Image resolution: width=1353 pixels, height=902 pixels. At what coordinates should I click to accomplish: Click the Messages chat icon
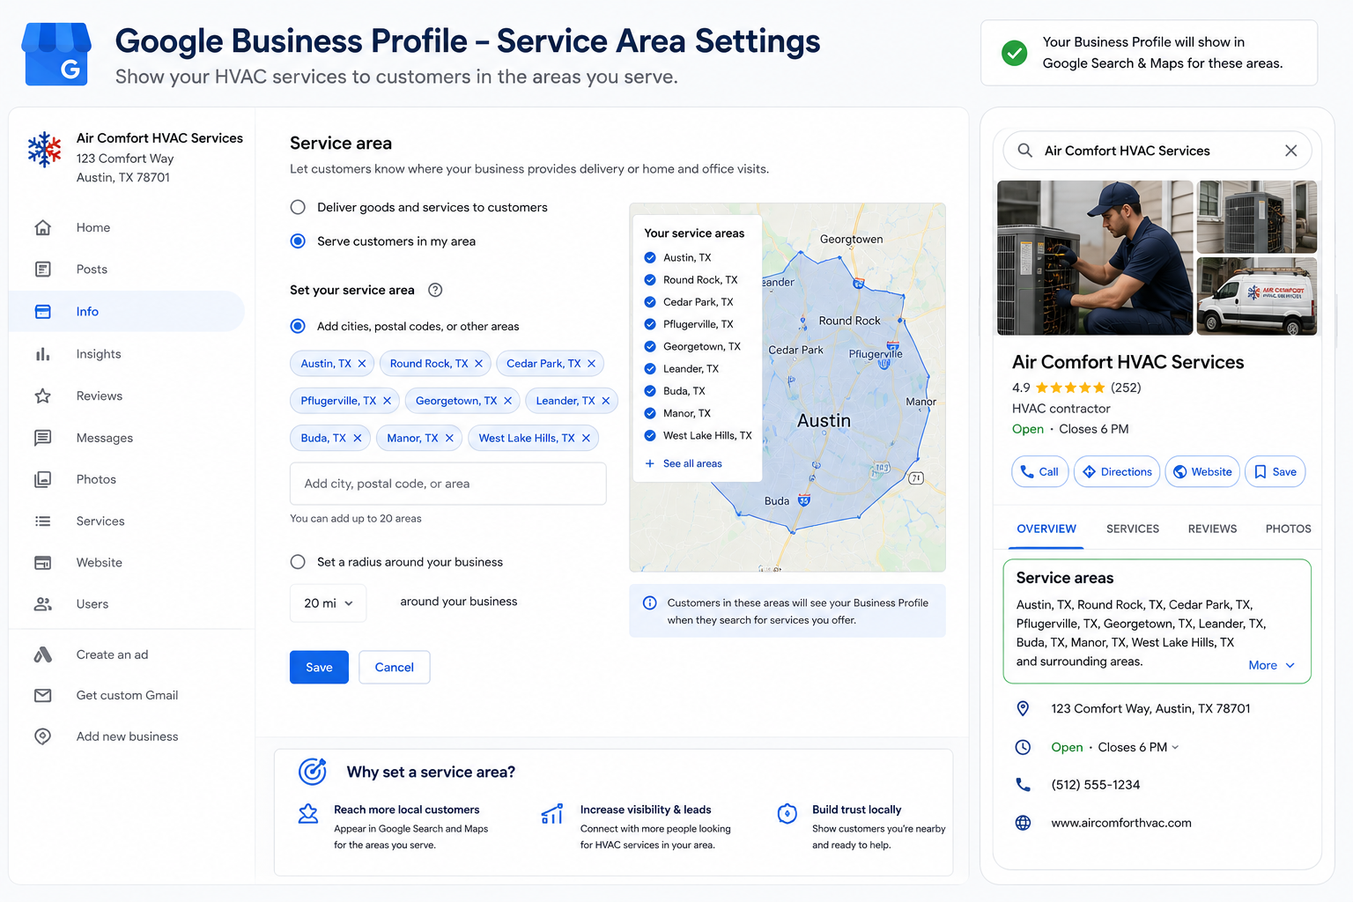pos(42,438)
